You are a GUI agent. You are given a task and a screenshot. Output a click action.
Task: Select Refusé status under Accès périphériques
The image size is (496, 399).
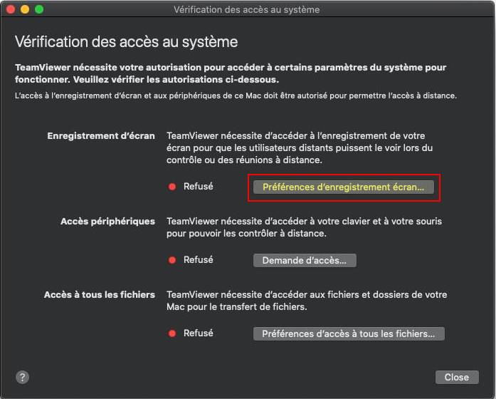pyautogui.click(x=199, y=260)
